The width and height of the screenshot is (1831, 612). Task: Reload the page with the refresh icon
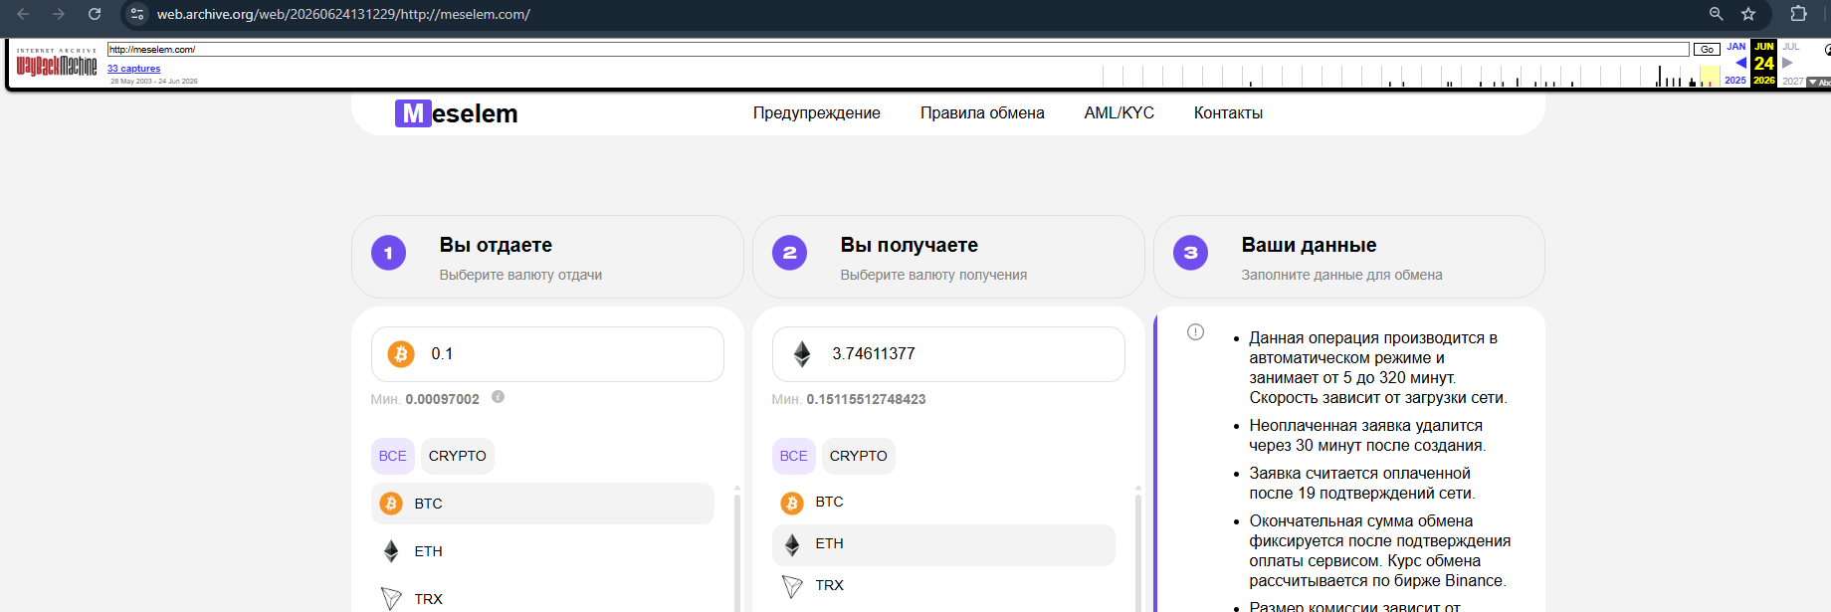[x=95, y=14]
